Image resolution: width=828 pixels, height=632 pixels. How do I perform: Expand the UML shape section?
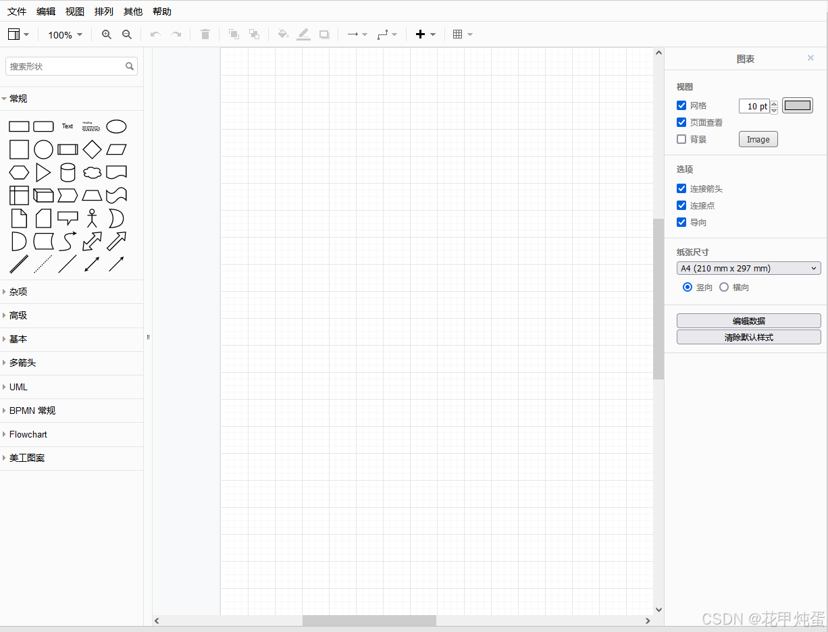click(x=18, y=386)
